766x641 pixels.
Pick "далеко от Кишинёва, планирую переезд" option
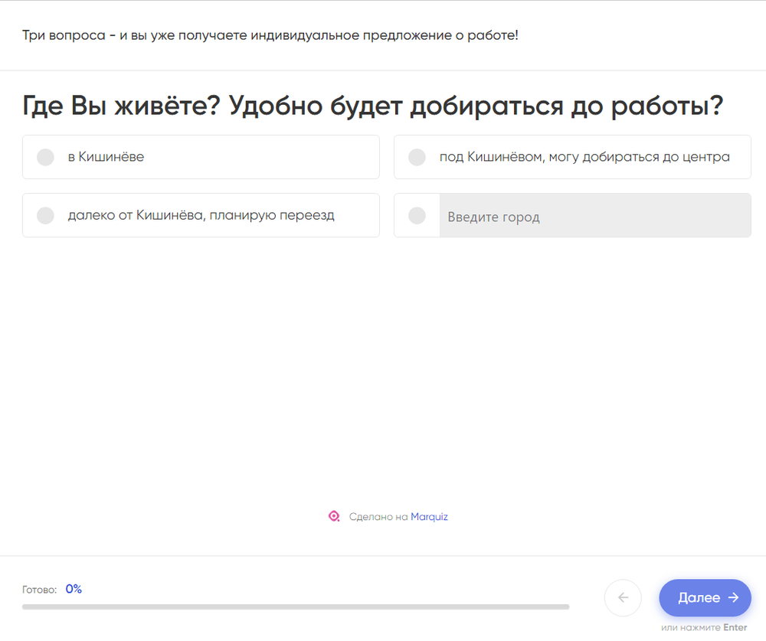(201, 215)
